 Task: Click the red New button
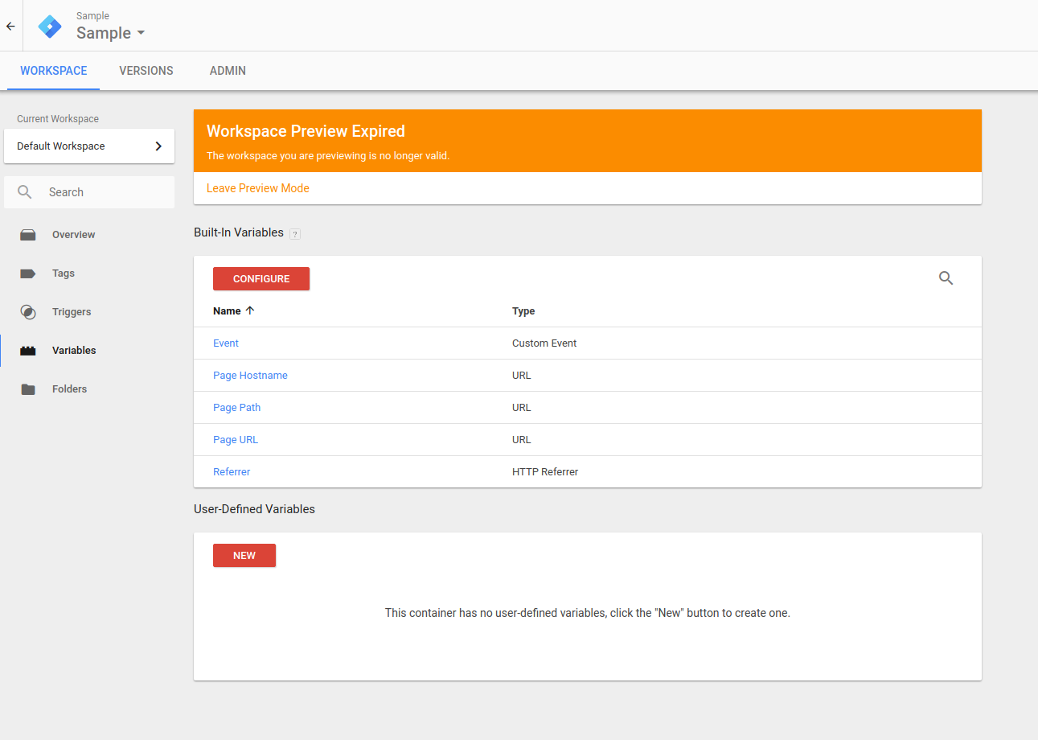coord(244,556)
